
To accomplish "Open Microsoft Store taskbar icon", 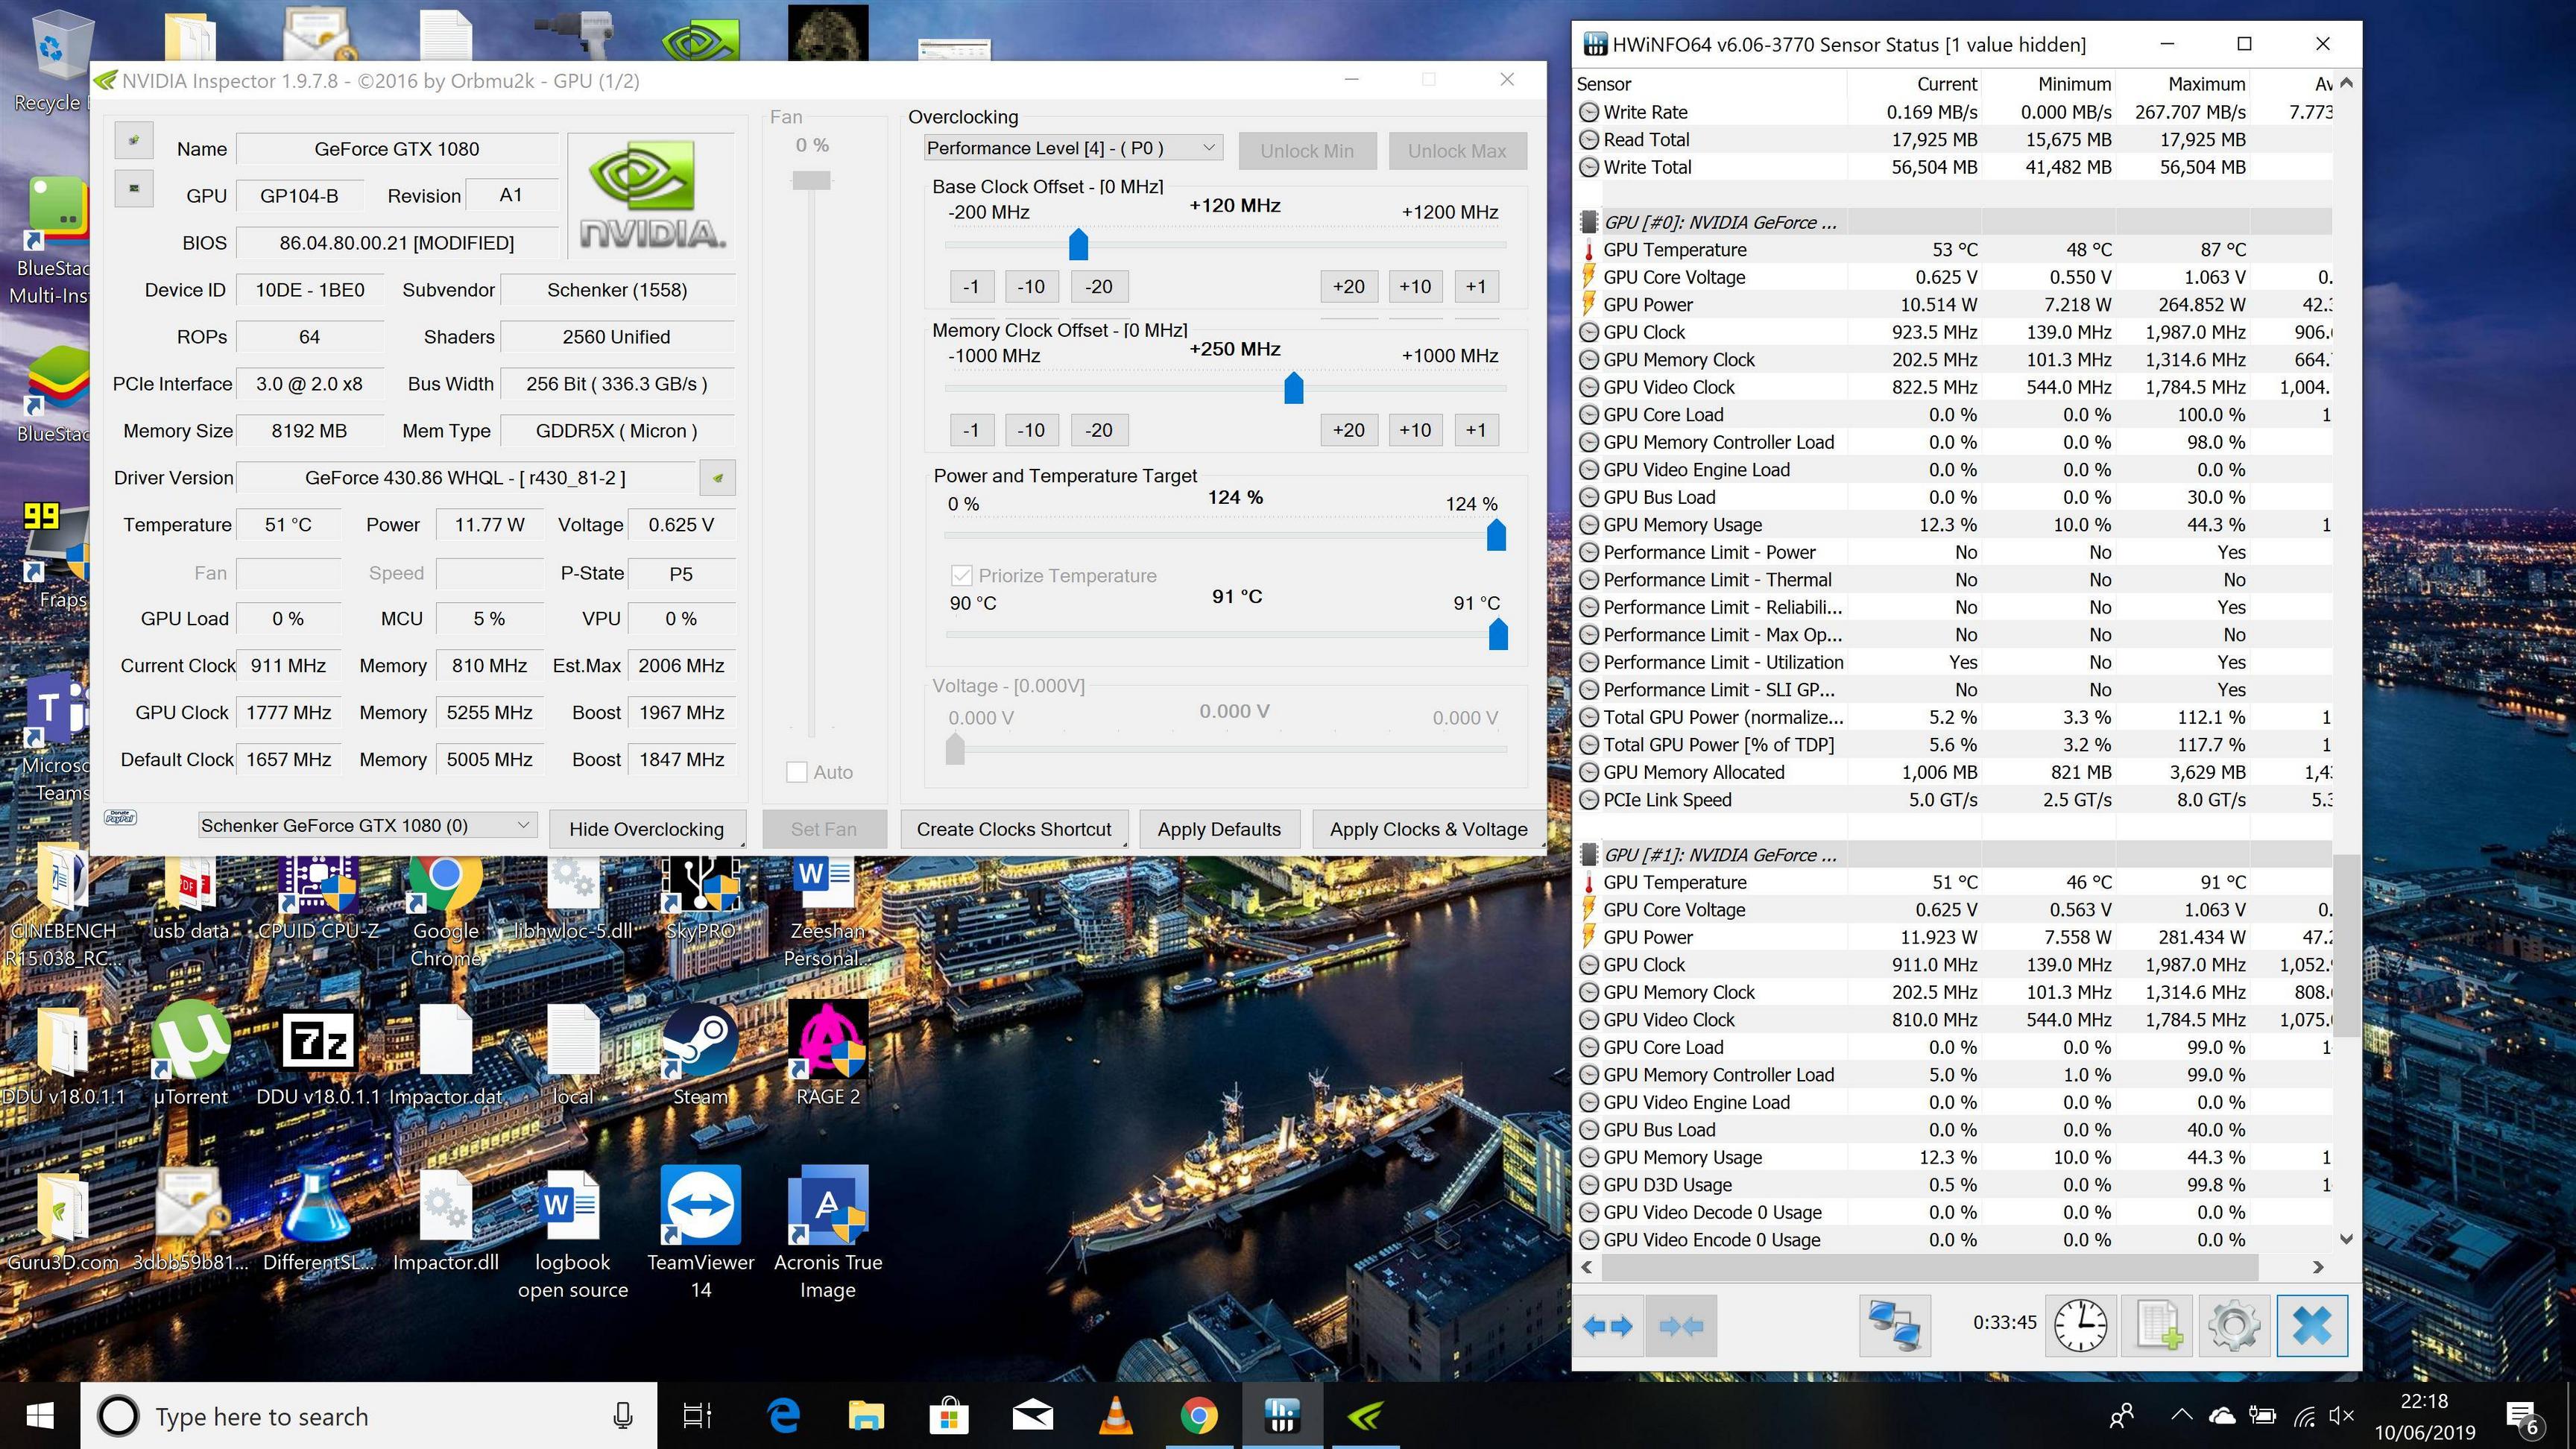I will (949, 1416).
